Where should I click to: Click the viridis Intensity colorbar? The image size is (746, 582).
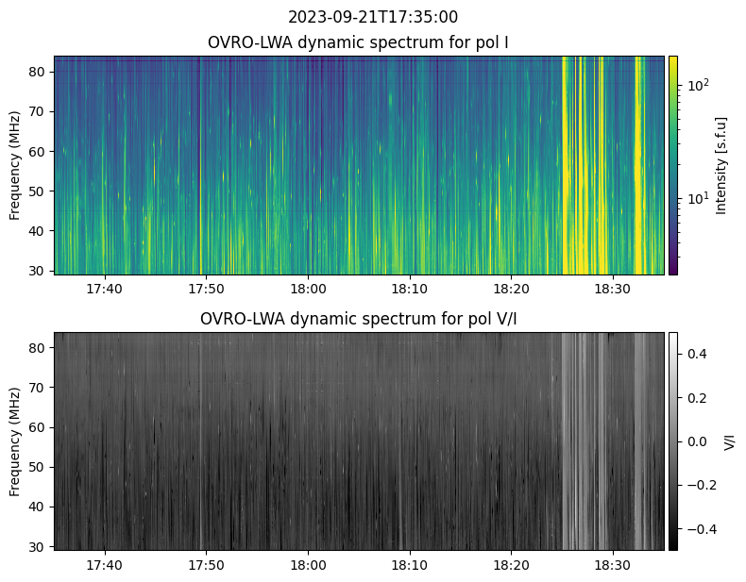[x=673, y=165]
